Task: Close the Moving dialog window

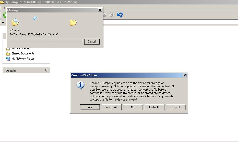Action: (x=100, y=10)
